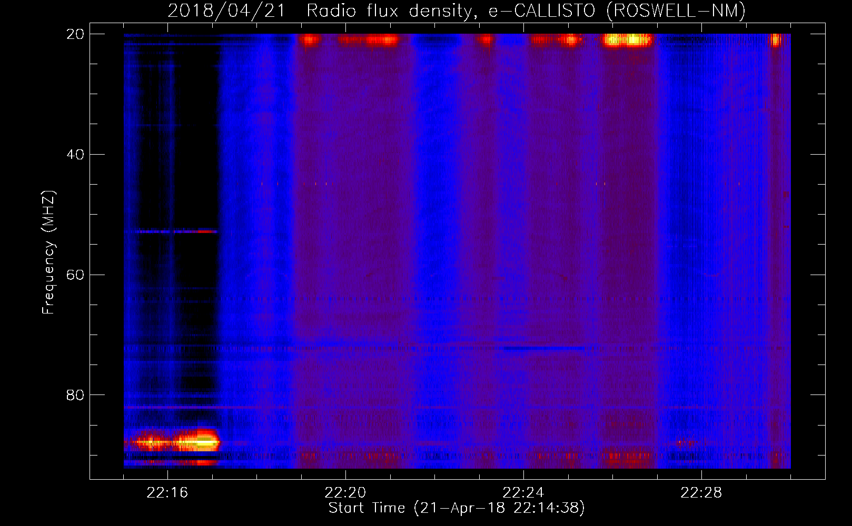The image size is (852, 526).
Task: Click the 80 frequency tick label
Action: coord(75,395)
